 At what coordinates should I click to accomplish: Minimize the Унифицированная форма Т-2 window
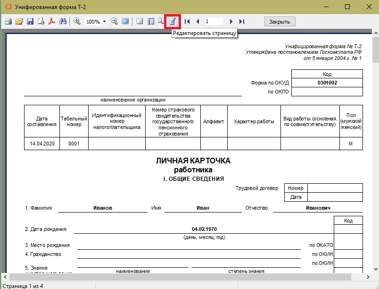(326, 7)
